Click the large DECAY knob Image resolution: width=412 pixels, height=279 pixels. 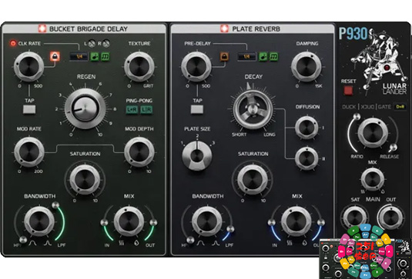(253, 109)
